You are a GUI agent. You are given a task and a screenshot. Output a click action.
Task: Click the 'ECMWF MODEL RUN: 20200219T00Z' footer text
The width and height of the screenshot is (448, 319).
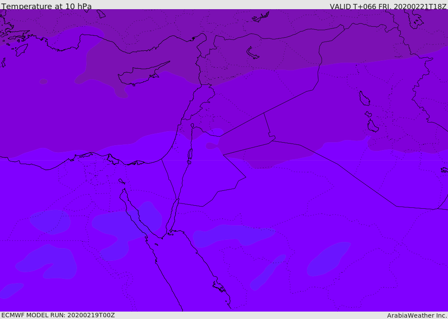tap(58, 315)
